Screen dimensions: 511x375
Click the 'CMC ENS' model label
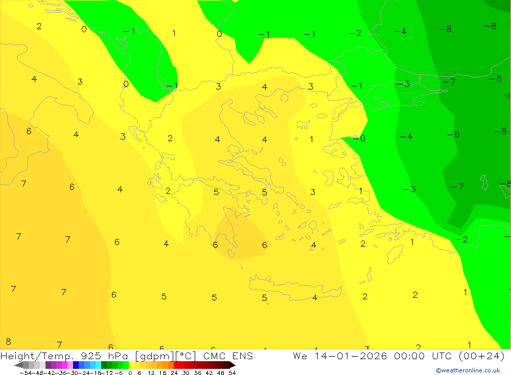tap(228, 356)
